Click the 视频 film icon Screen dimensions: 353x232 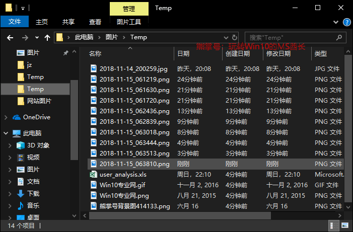(21, 158)
